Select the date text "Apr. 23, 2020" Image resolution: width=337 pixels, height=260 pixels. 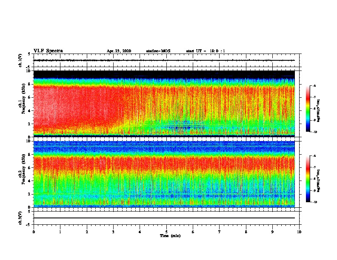click(x=119, y=51)
